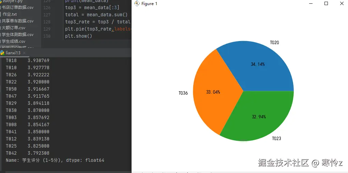Screen dimensions: 348x173
Task: Click console row T042 3.792308
Action: click(x=28, y=153)
